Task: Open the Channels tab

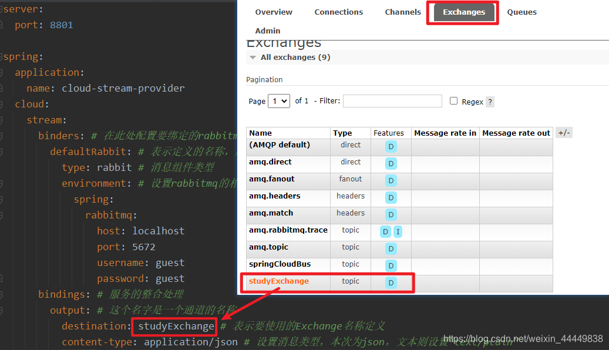Action: 403,12
